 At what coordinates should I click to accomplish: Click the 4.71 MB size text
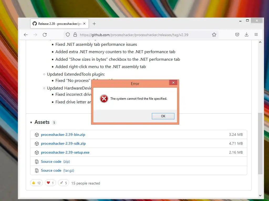tap(236, 143)
